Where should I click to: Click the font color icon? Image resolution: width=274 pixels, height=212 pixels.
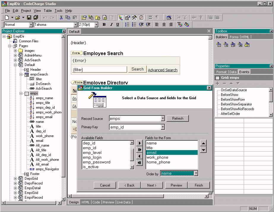pyautogui.click(x=180, y=25)
